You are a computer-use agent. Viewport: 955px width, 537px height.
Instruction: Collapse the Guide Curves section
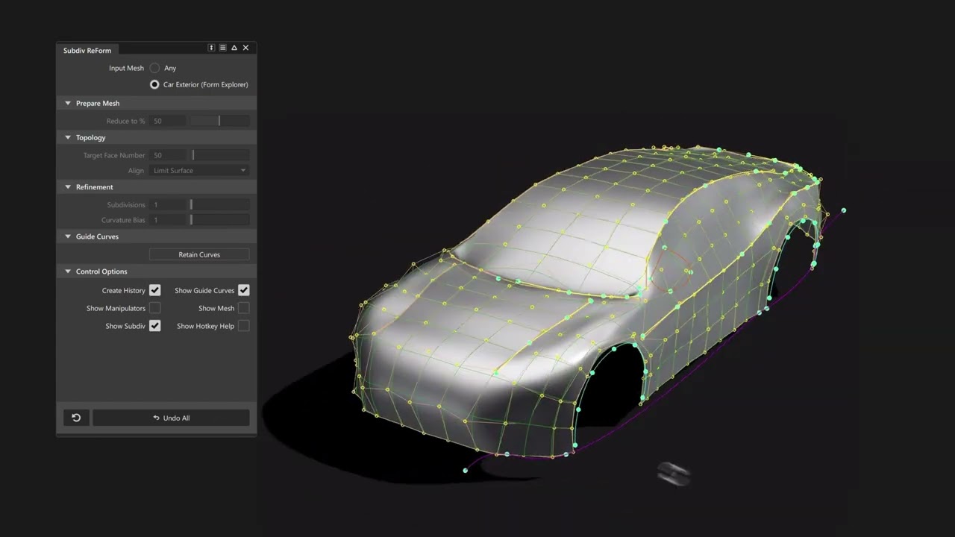(x=68, y=236)
